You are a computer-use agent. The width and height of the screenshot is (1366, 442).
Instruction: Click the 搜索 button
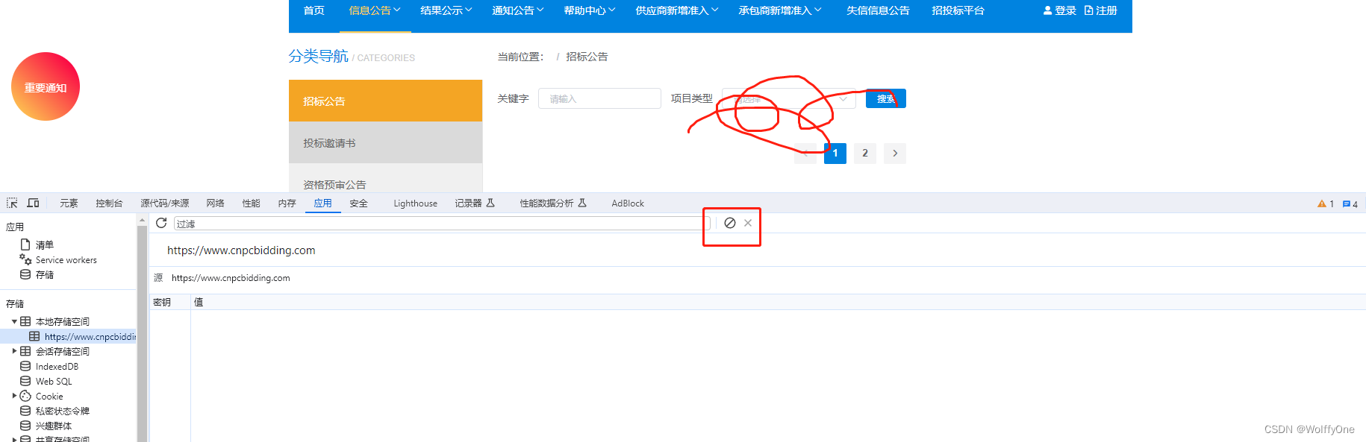click(x=886, y=98)
